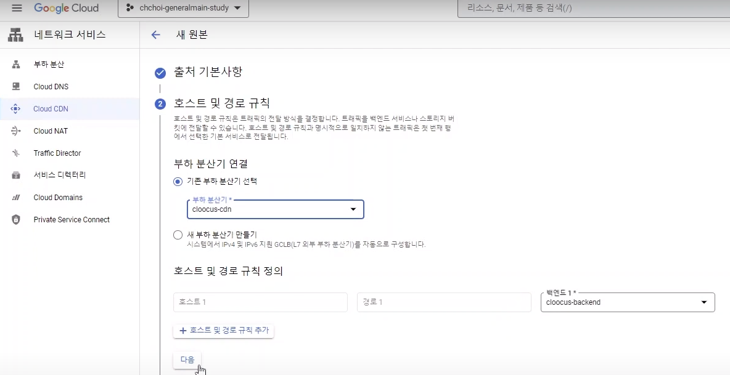Open the chchoi-generalmain-study project selector
This screenshot has width=730, height=375.
[x=184, y=8]
